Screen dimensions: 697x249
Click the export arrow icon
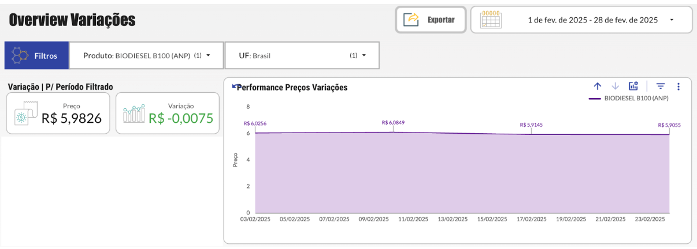(411, 20)
